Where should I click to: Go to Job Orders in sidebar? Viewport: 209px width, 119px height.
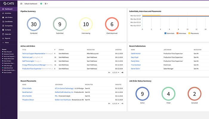[8, 18]
